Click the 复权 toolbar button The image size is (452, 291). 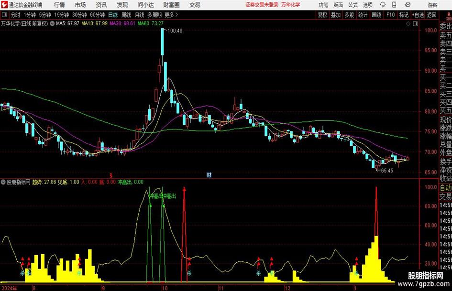coord(322,15)
